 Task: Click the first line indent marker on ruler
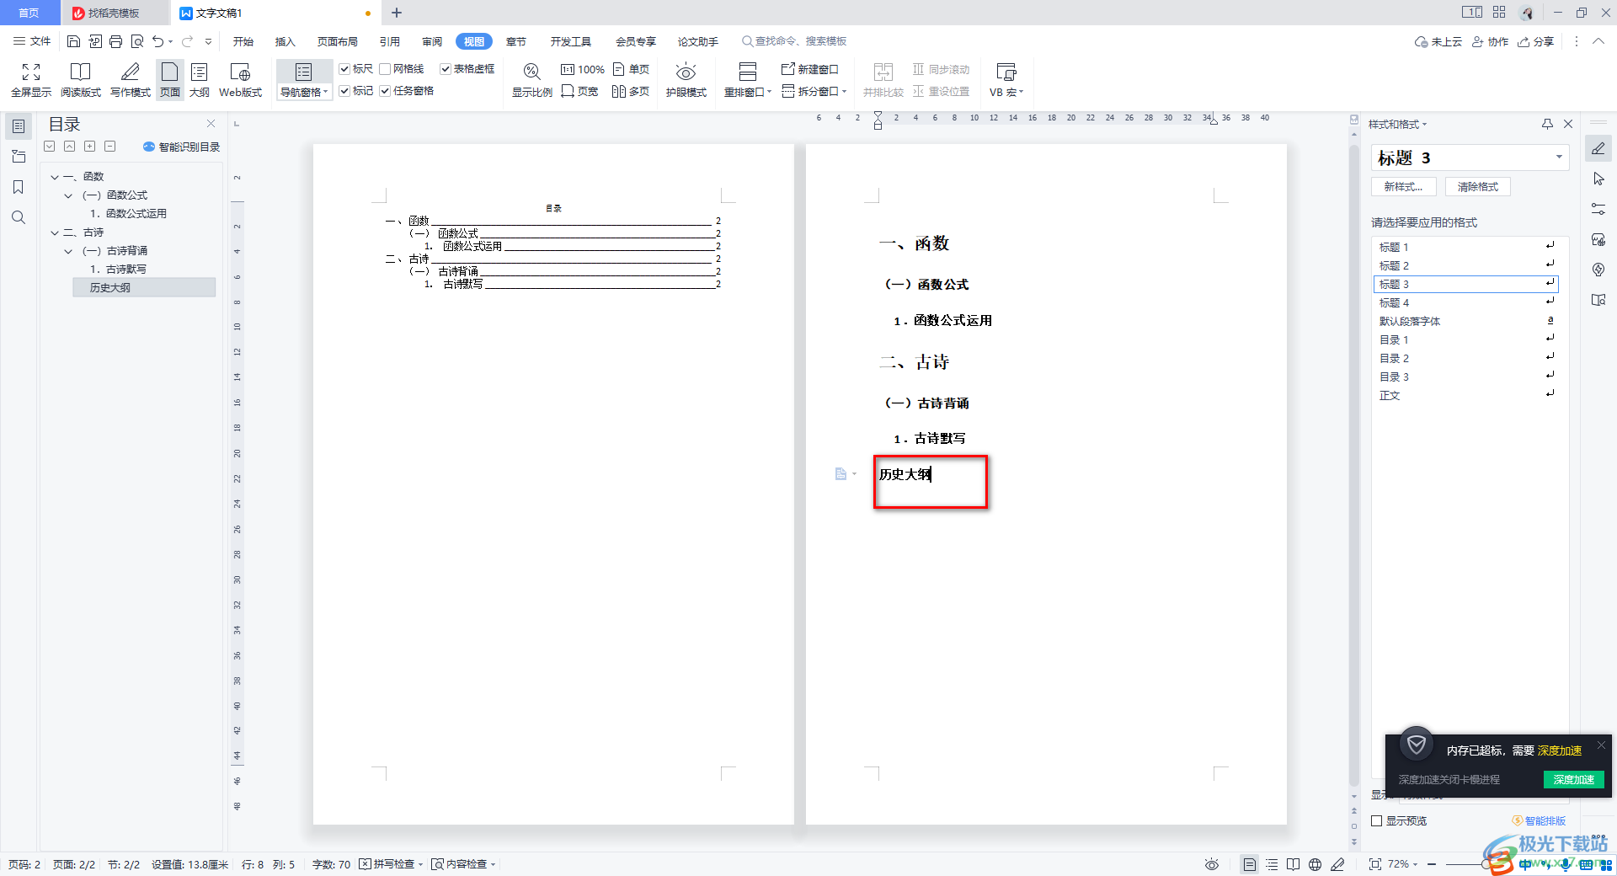(878, 115)
